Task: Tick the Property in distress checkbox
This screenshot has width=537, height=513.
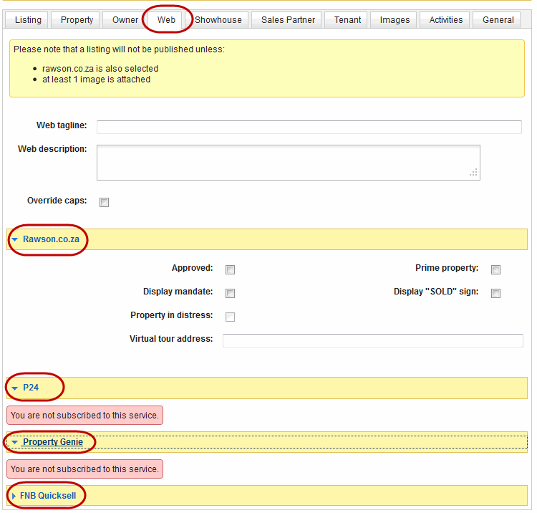Action: [230, 317]
